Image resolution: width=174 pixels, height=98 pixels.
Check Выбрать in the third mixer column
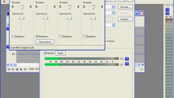tap(61, 36)
